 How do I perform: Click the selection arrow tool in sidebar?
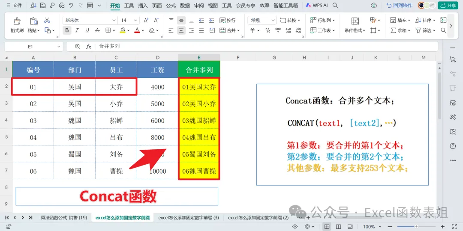pyautogui.click(x=453, y=59)
